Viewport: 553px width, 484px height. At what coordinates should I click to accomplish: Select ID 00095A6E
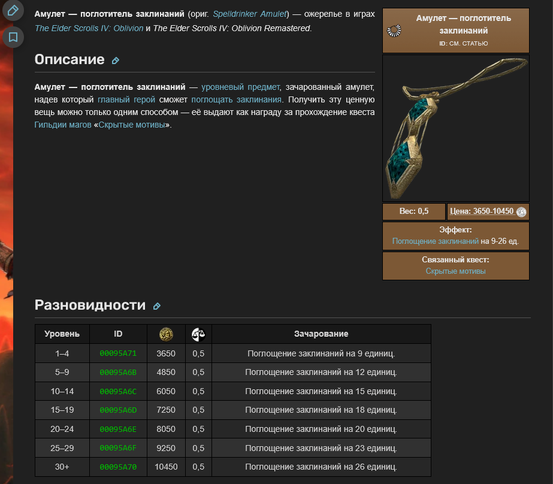pyautogui.click(x=118, y=429)
